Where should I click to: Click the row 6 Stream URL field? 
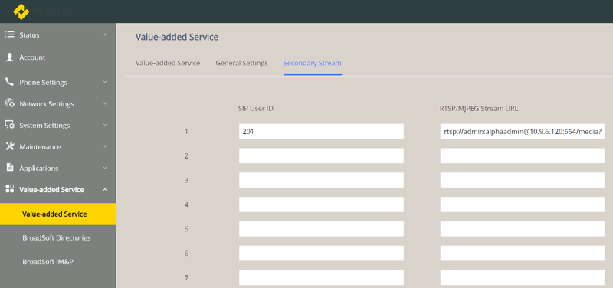point(523,254)
